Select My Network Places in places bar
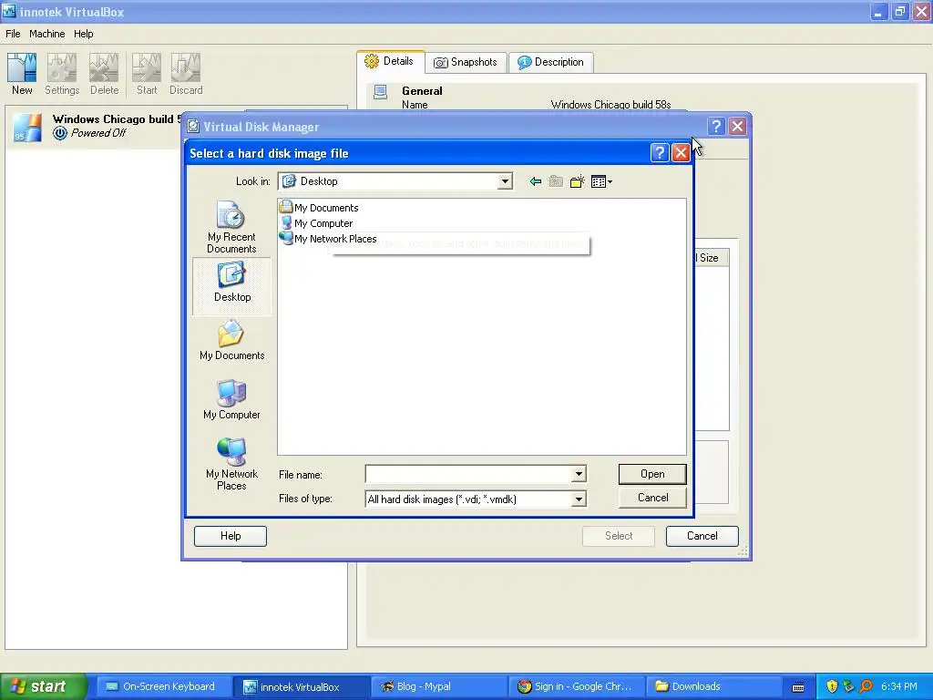 coord(231,464)
